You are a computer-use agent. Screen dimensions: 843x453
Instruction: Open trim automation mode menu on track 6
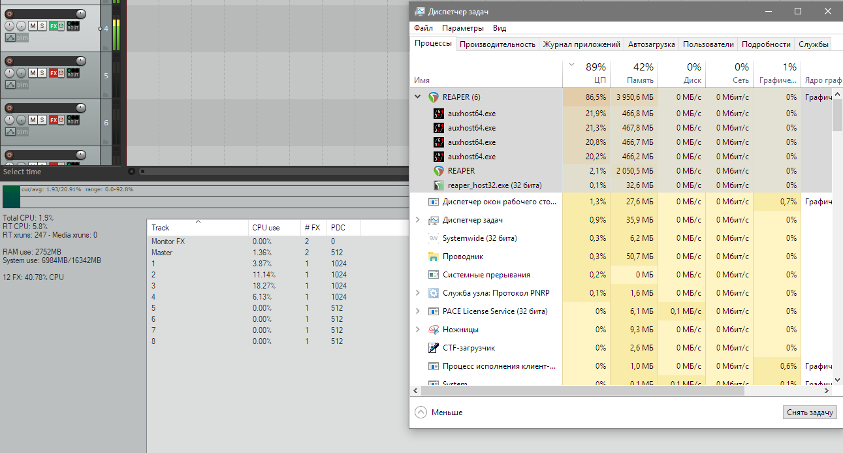click(22, 132)
